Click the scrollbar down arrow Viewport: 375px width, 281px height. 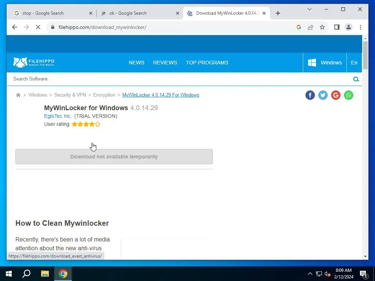click(x=365, y=256)
